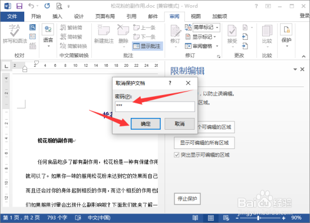Go to previous change icon
Image resolution: width=310 pixels, height=223 pixels.
click(245, 37)
